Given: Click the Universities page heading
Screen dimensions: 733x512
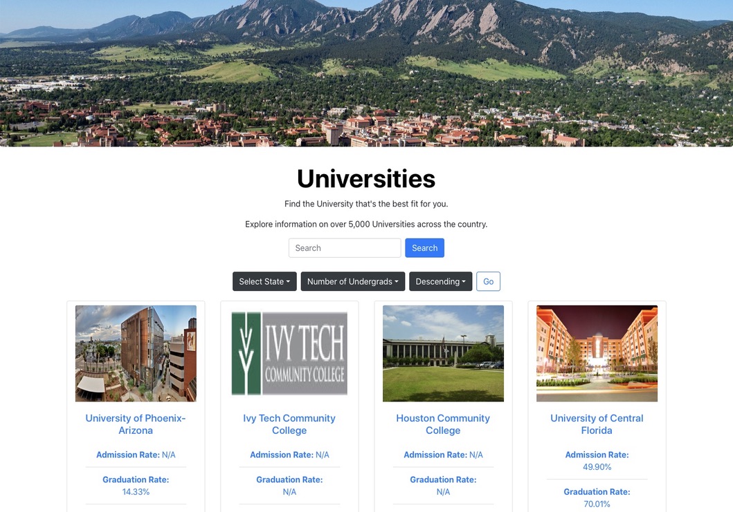Looking at the screenshot, I should (x=366, y=179).
